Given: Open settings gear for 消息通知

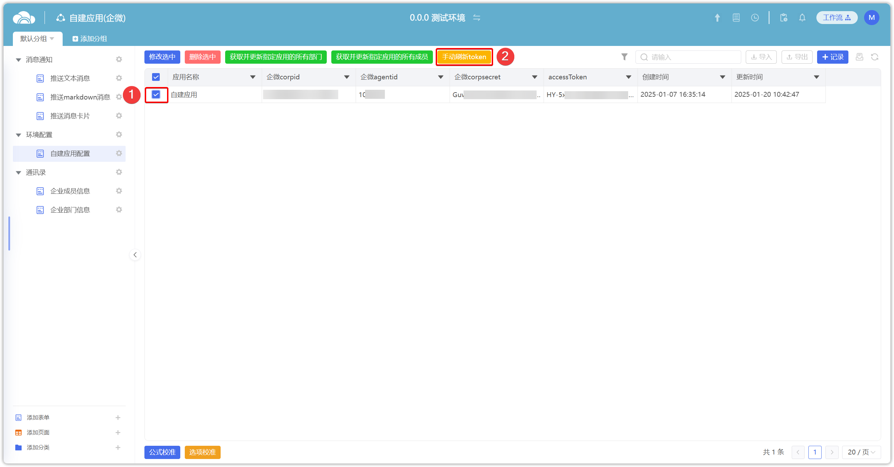Looking at the screenshot, I should [119, 60].
